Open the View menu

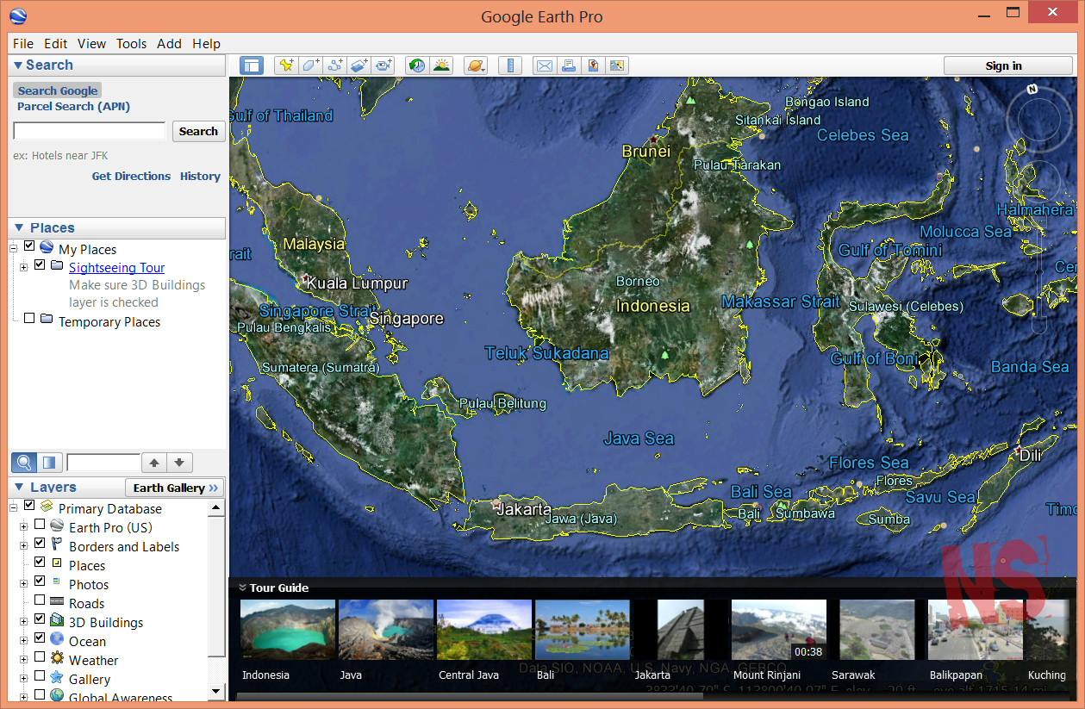coord(91,43)
